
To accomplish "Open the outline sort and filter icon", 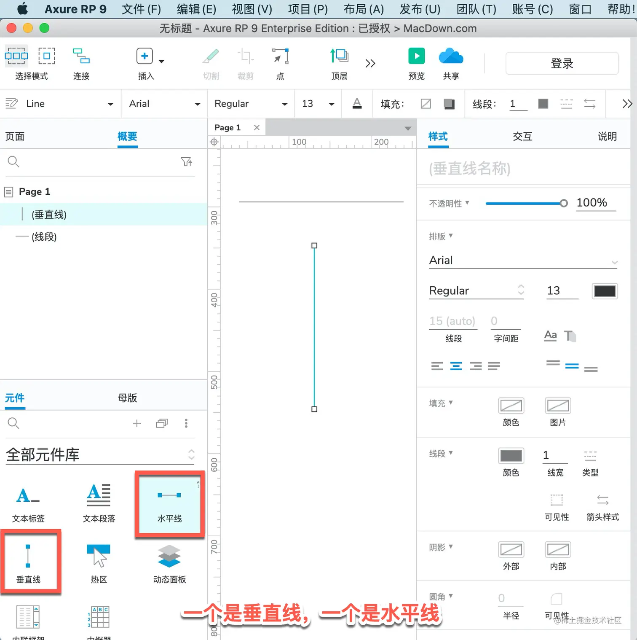I will (187, 161).
